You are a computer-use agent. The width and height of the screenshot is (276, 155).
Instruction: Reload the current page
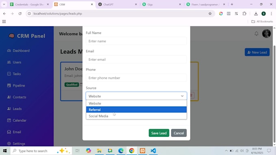click(20, 13)
